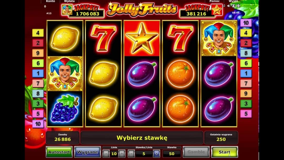Viewport: 284px width, 160px height.
Task: Click the joker jackpot icon
Action: click(x=67, y=10)
